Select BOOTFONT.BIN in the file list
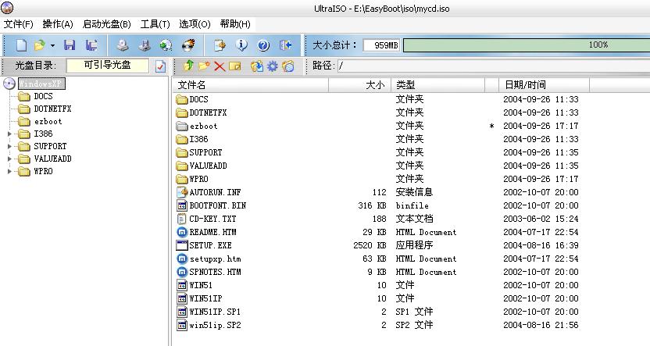Image resolution: width=650 pixels, height=346 pixels. pyautogui.click(x=212, y=205)
